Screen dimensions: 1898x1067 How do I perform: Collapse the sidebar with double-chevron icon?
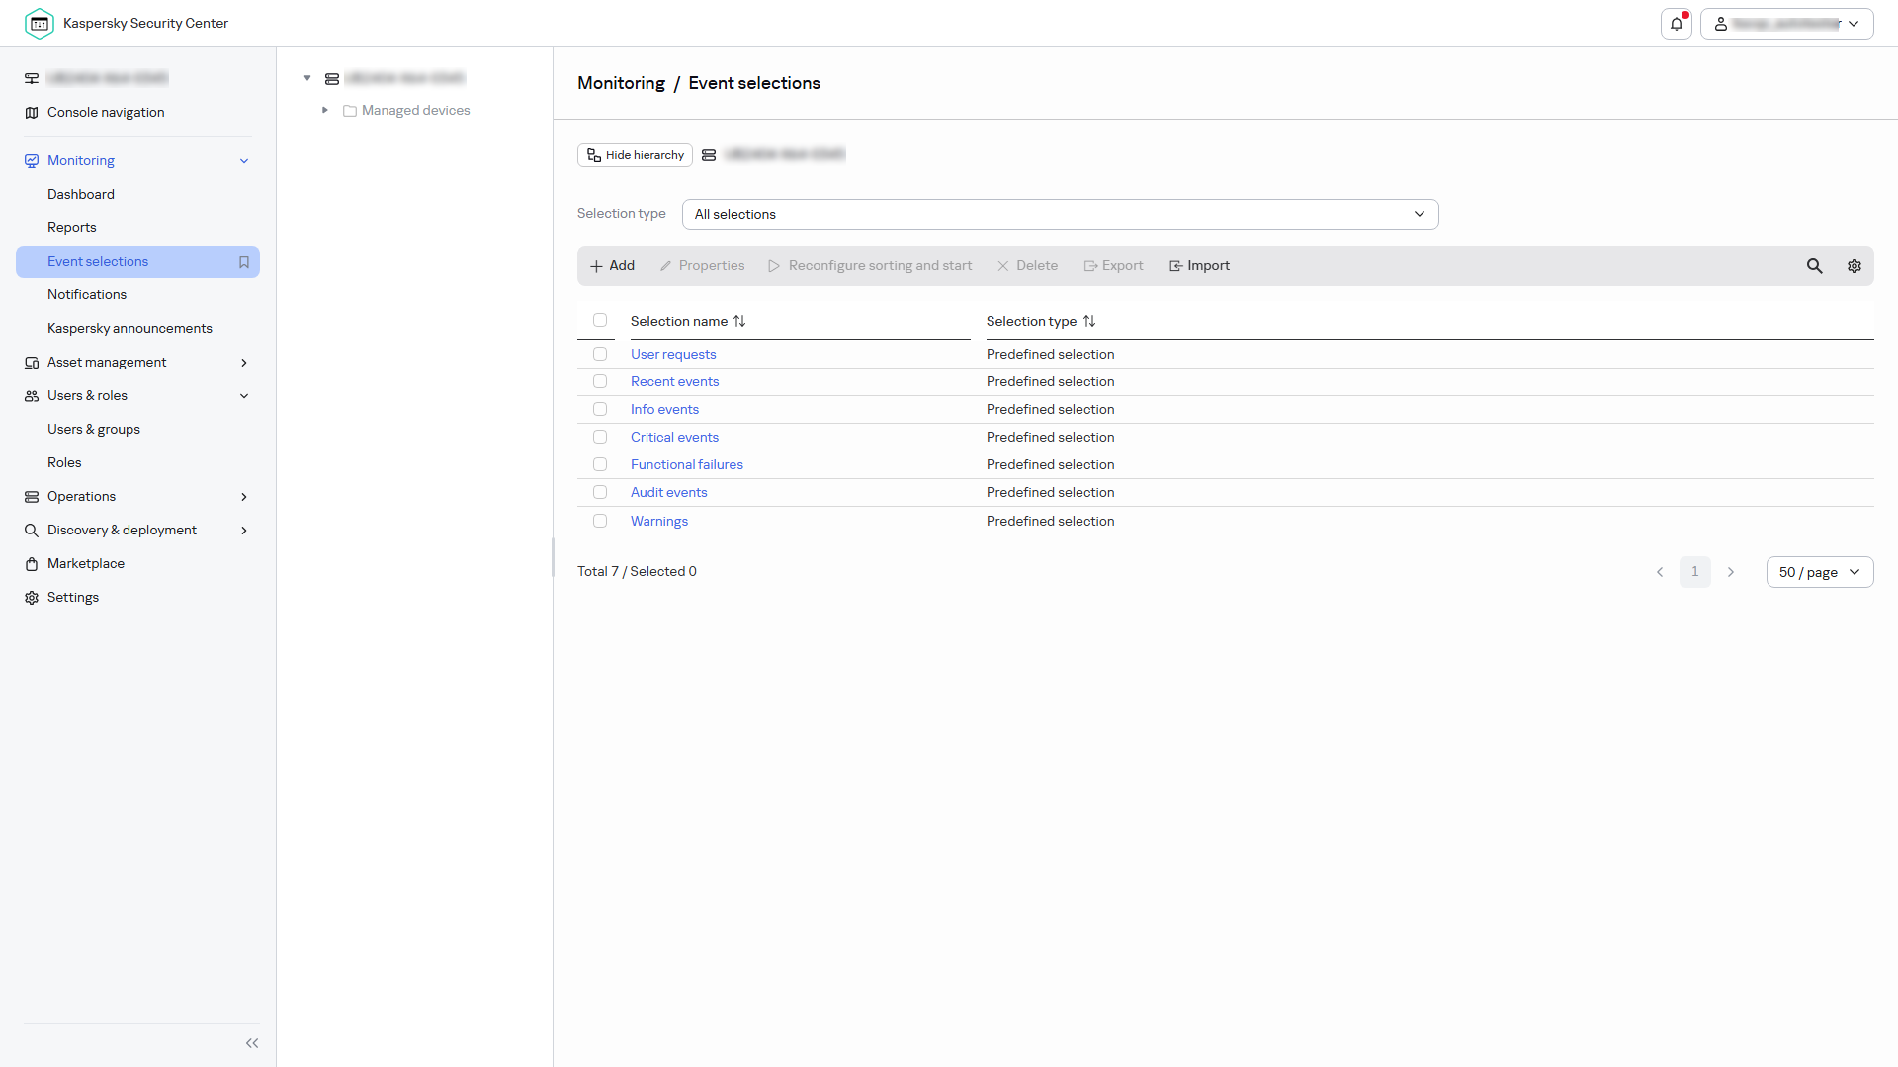point(251,1043)
